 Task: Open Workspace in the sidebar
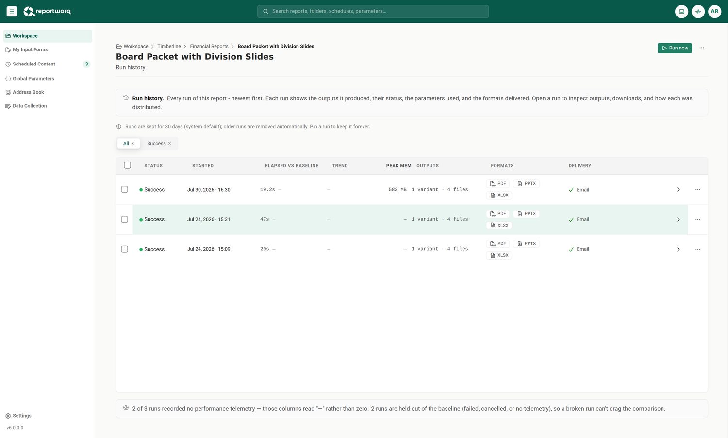(x=48, y=36)
